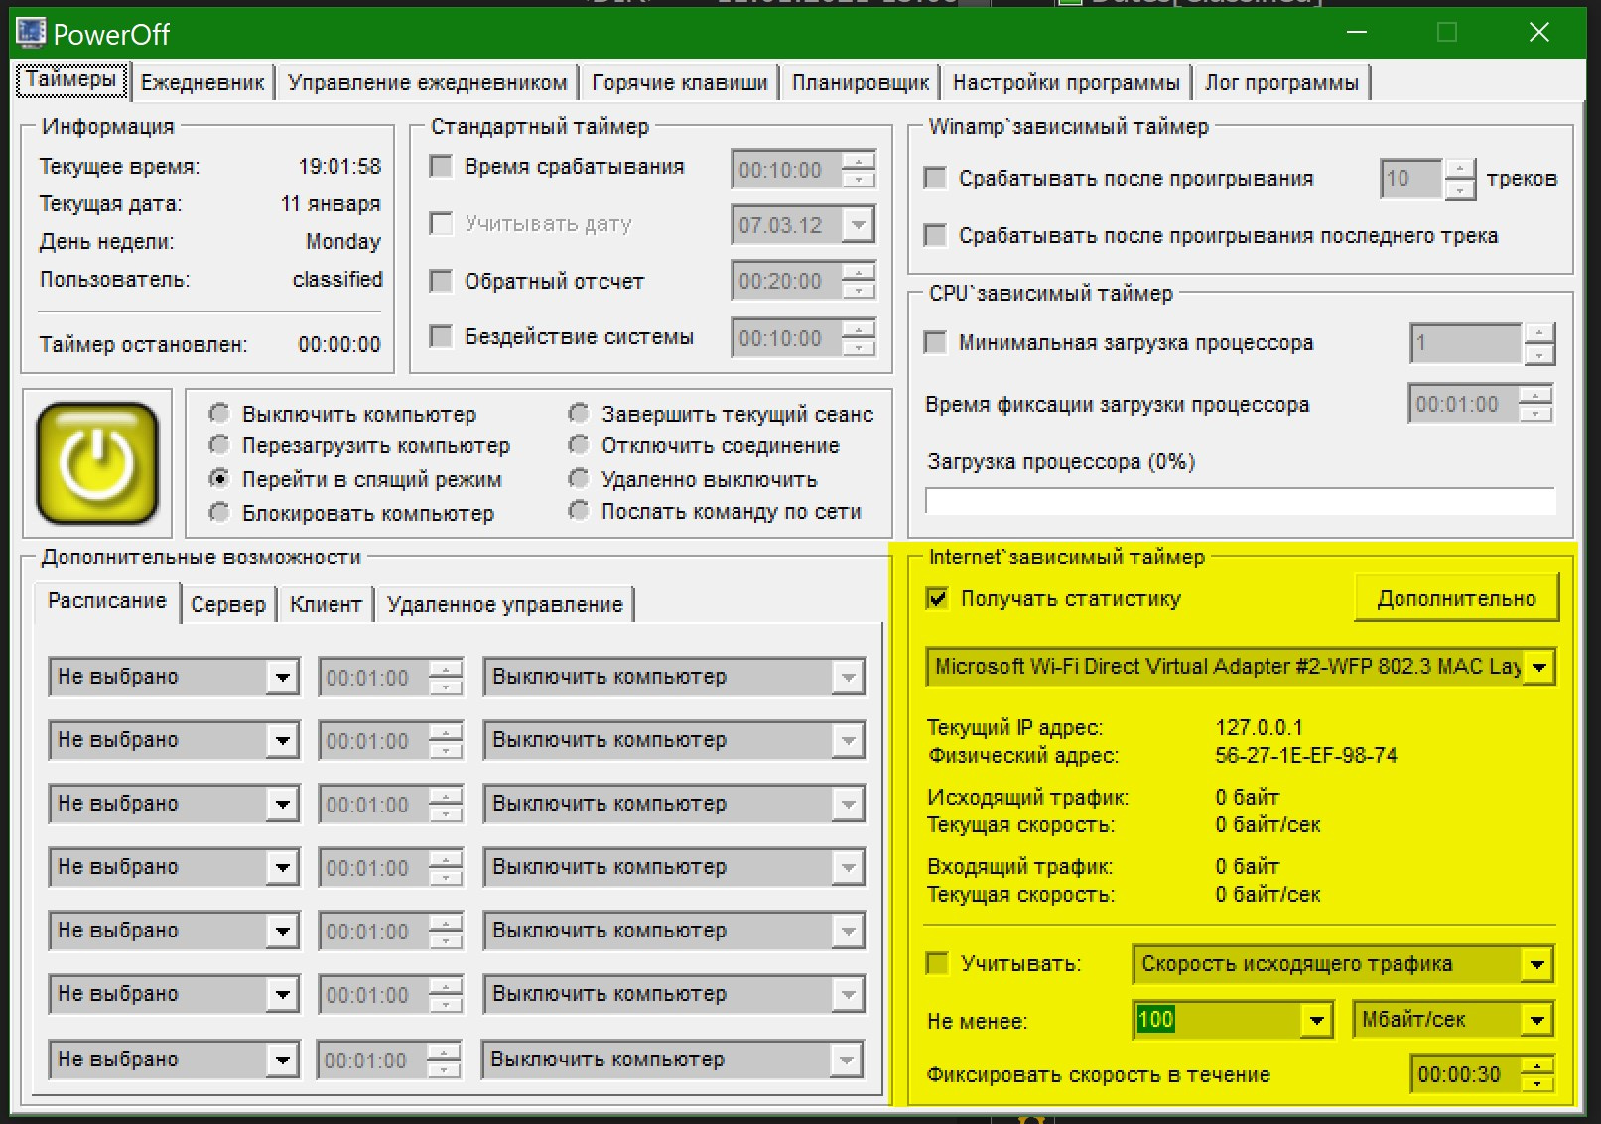Open the Лог программы tab
Viewport: 1601px width, 1124px height.
coord(1281,82)
